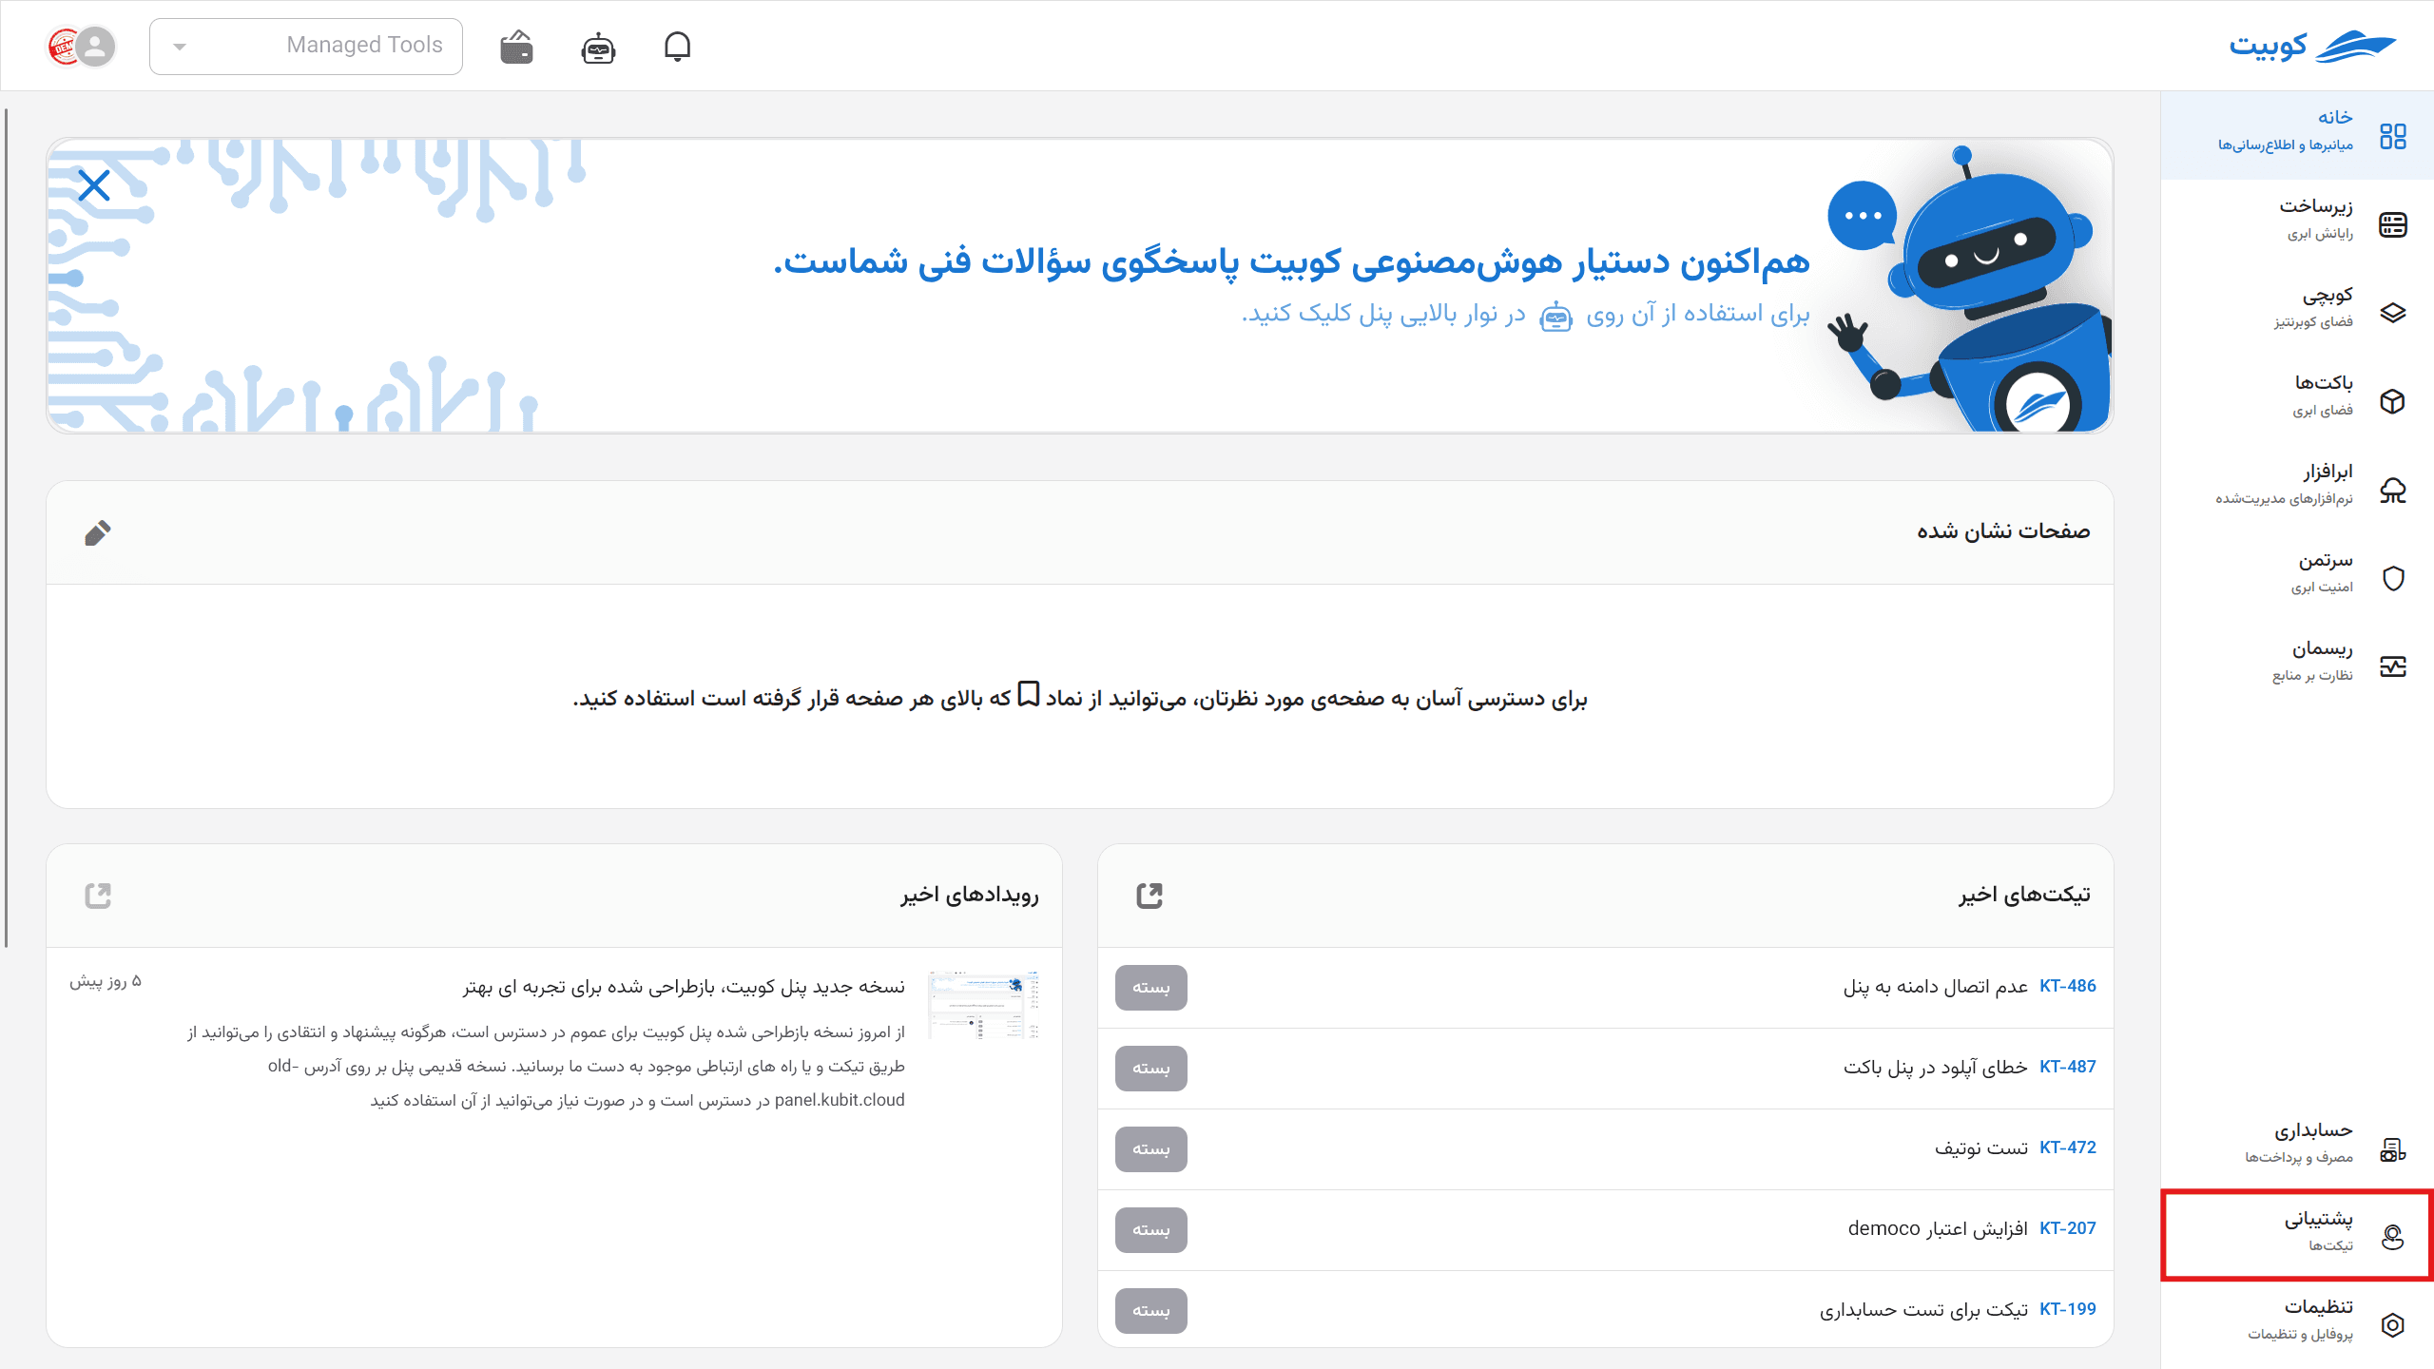The image size is (2434, 1369).
Task: Open سرتمن cloud security sidebar item
Action: pyautogui.click(x=2297, y=577)
